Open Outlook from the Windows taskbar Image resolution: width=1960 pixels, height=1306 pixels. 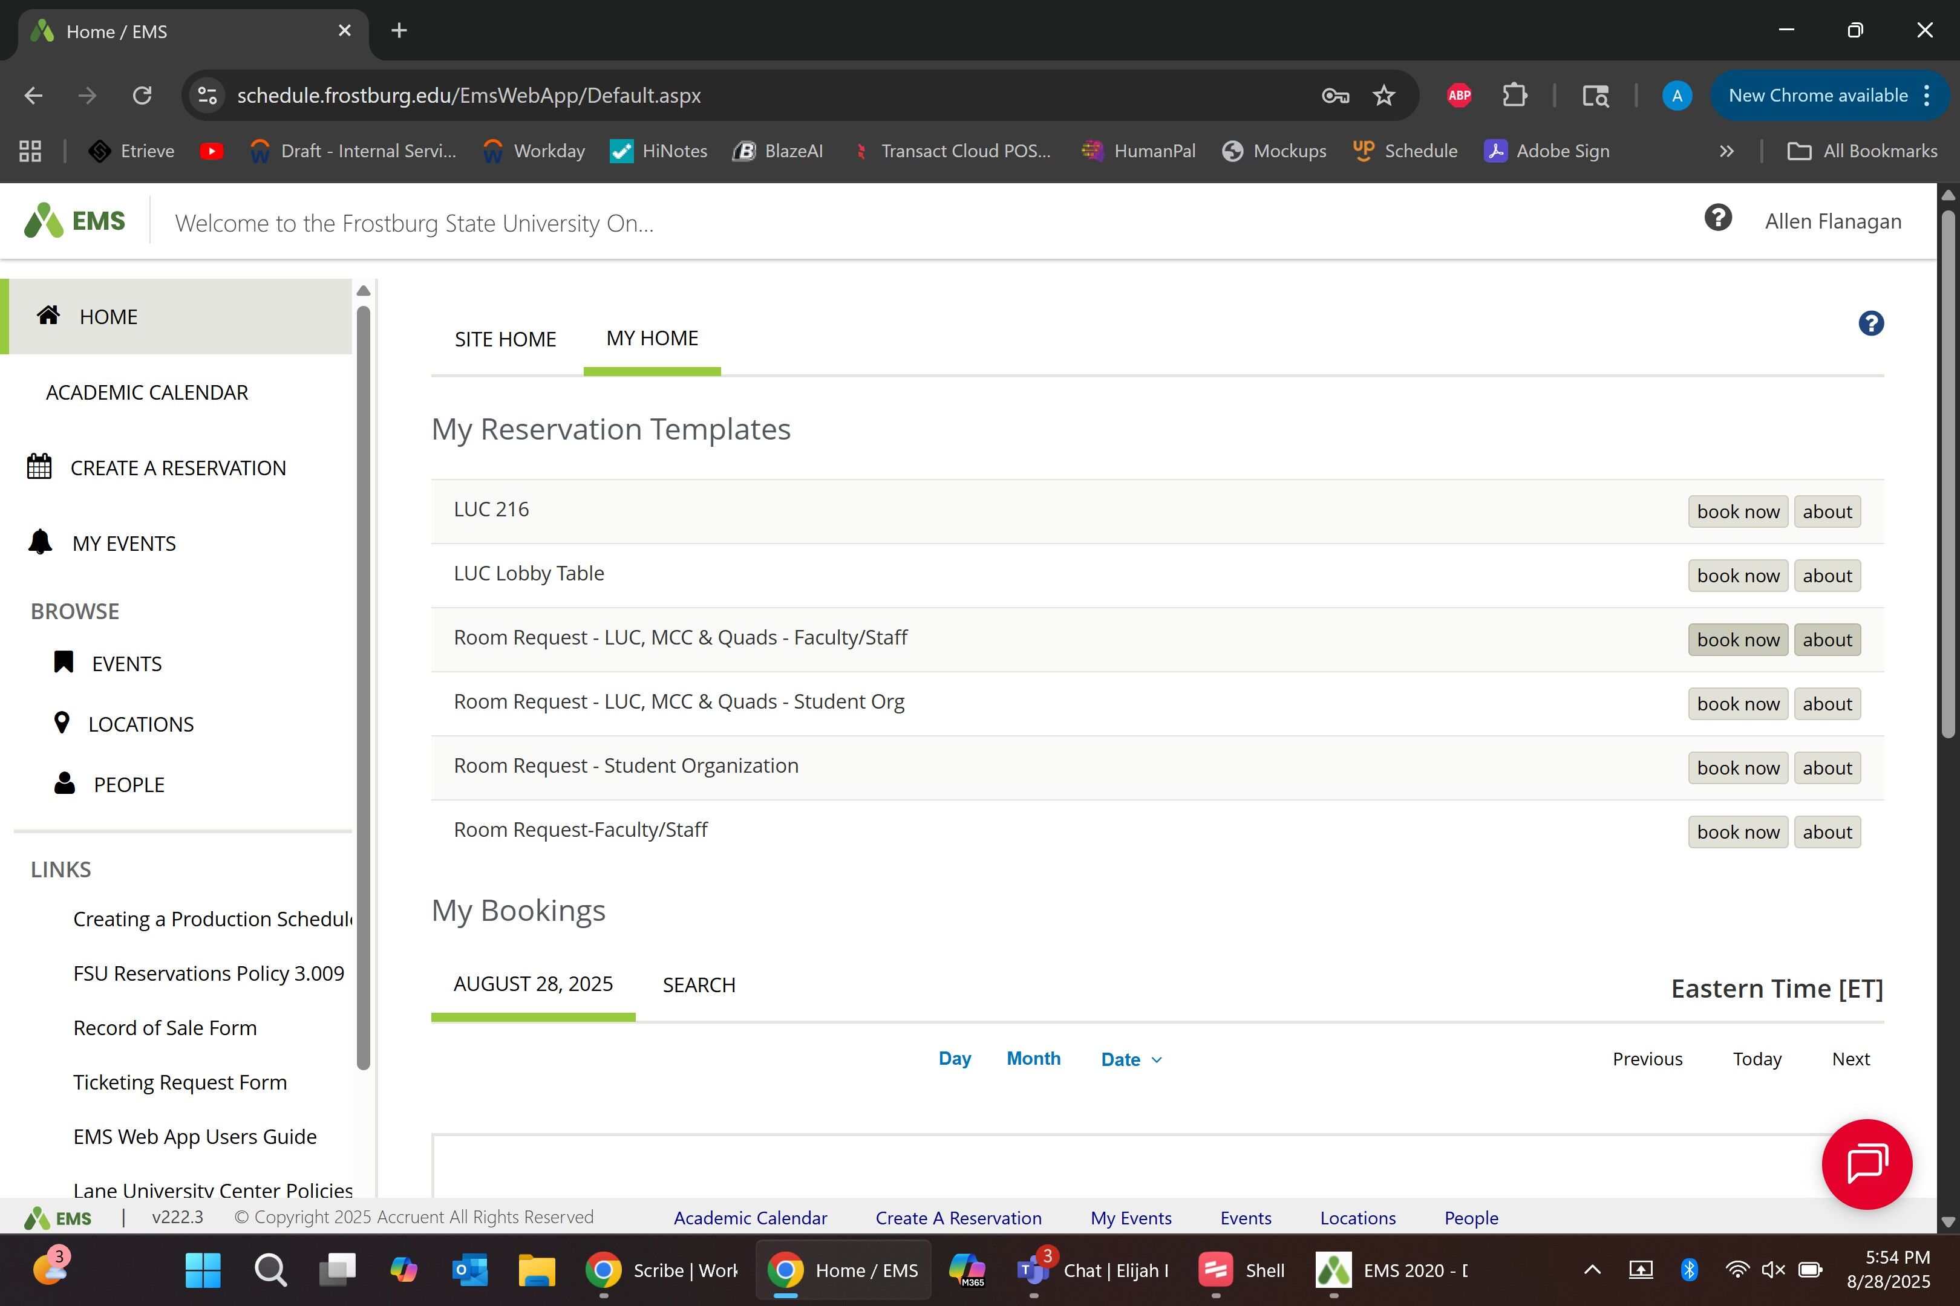coord(469,1269)
